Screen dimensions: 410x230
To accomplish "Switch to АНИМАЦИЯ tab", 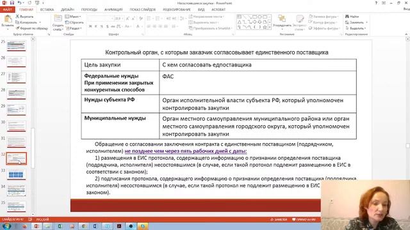I will tap(113, 10).
